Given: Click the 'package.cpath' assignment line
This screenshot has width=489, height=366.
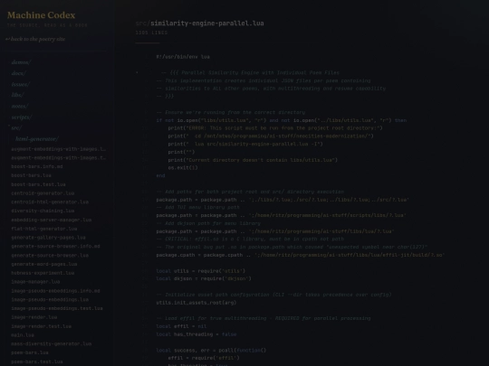Looking at the screenshot, I should tap(301, 255).
